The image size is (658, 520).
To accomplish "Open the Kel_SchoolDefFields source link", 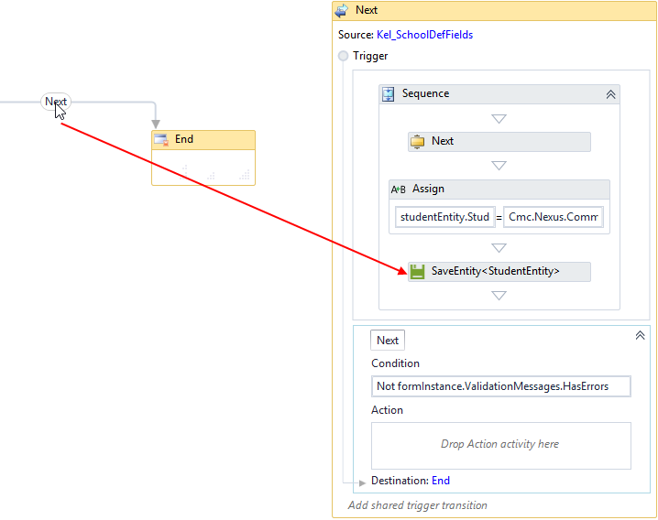I will [424, 35].
